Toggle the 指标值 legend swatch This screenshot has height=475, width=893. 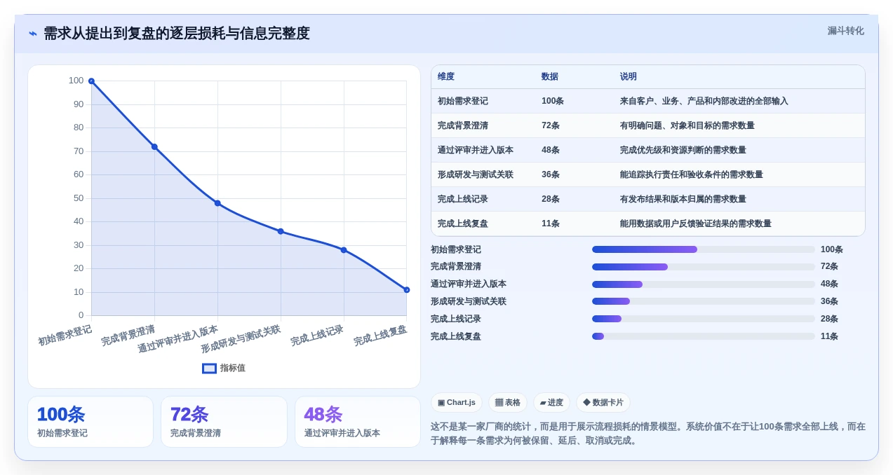(x=209, y=369)
